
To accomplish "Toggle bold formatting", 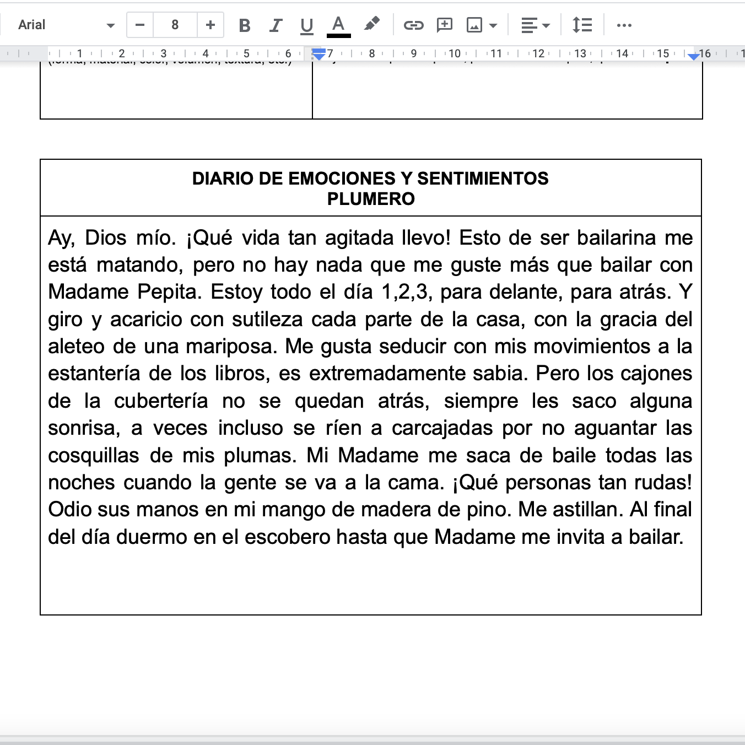I will click(245, 25).
